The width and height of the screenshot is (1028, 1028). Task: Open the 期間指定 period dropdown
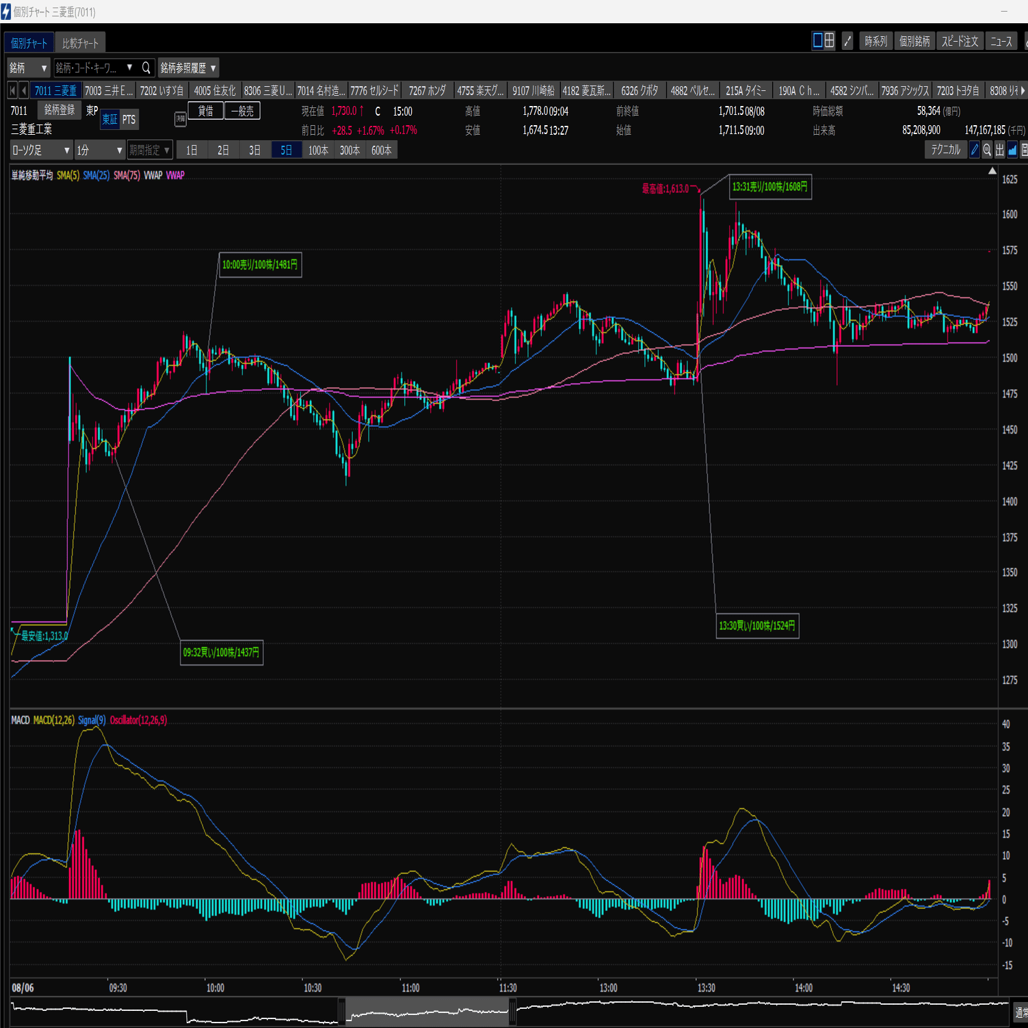[x=150, y=150]
